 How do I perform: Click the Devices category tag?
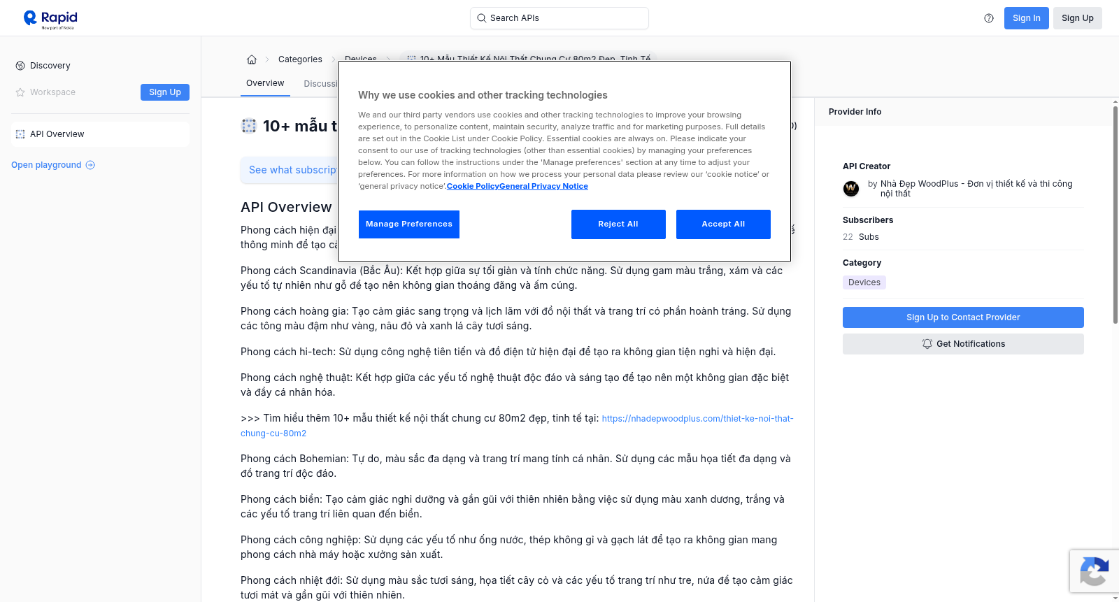(x=864, y=282)
